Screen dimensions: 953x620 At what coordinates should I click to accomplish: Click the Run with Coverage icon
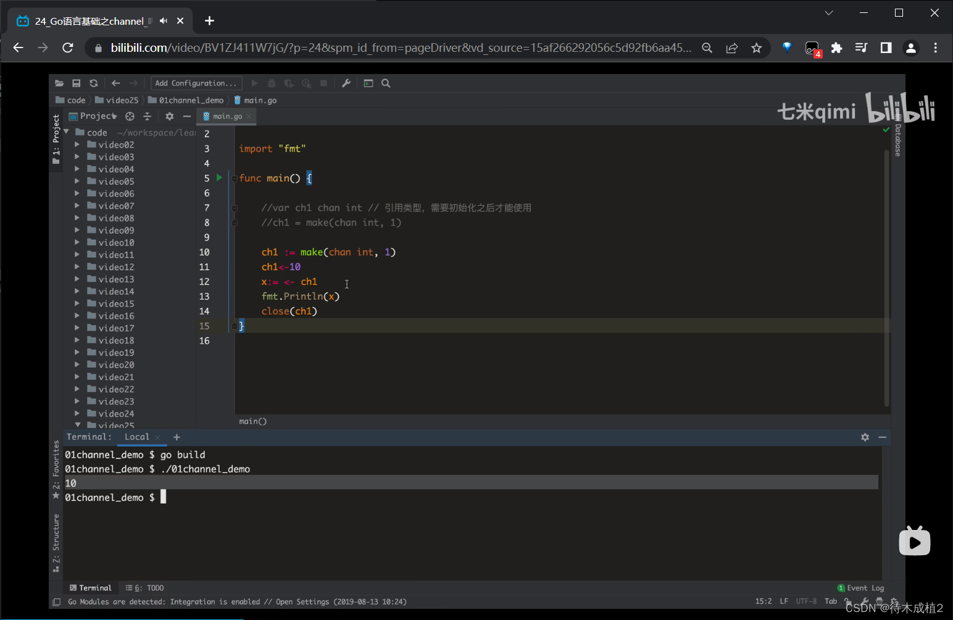289,83
